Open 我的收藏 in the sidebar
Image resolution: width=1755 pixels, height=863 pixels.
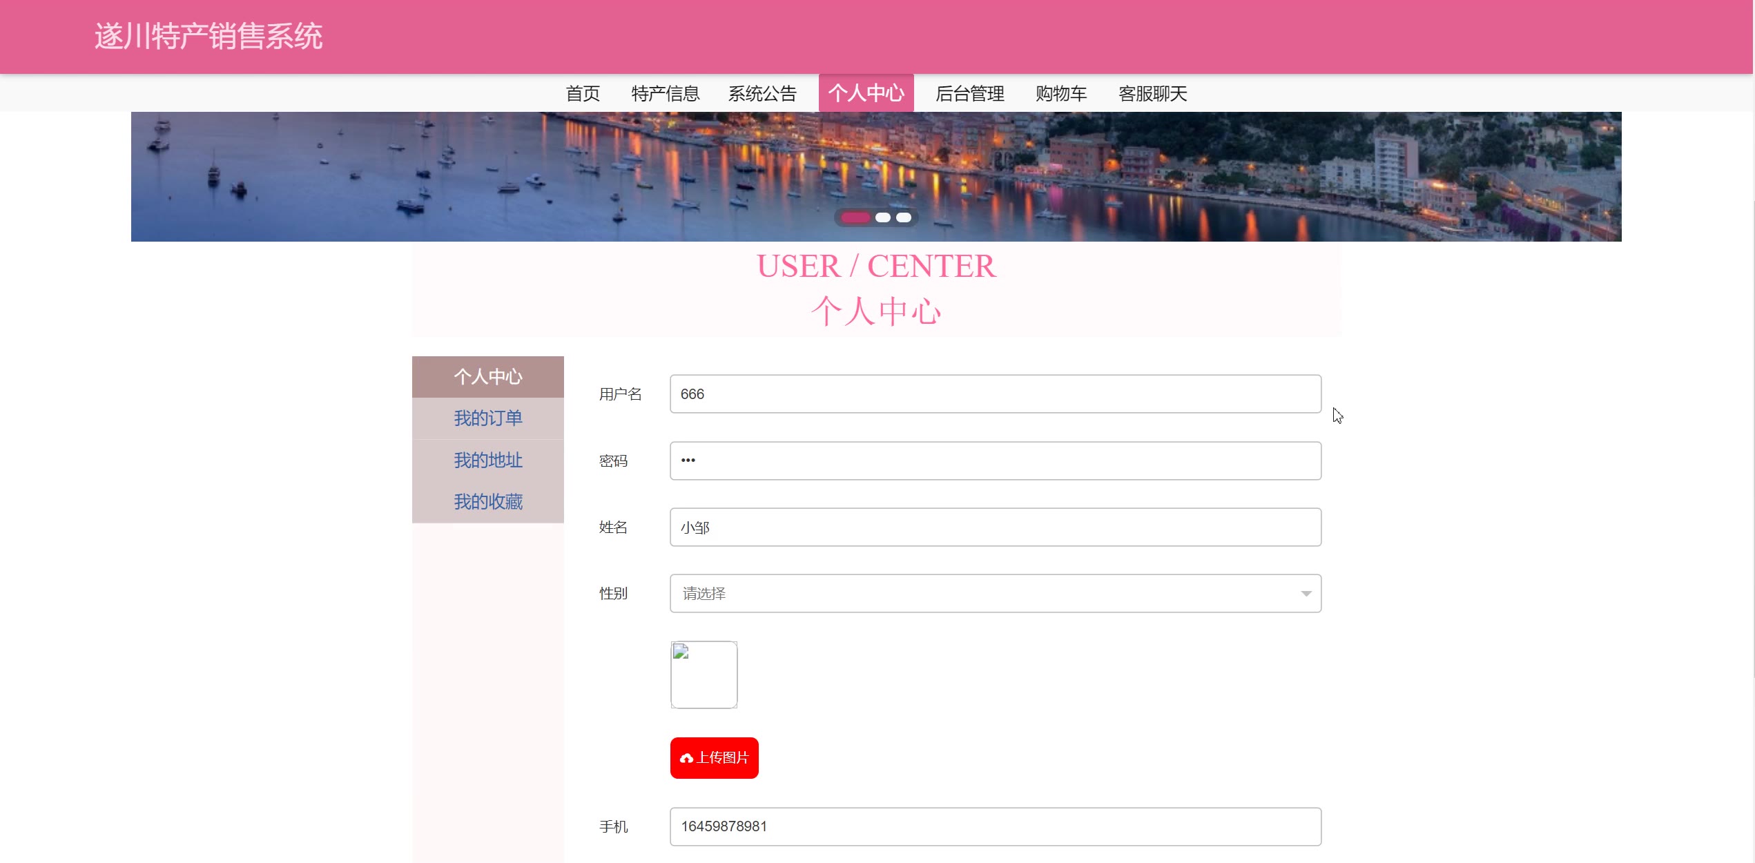487,502
